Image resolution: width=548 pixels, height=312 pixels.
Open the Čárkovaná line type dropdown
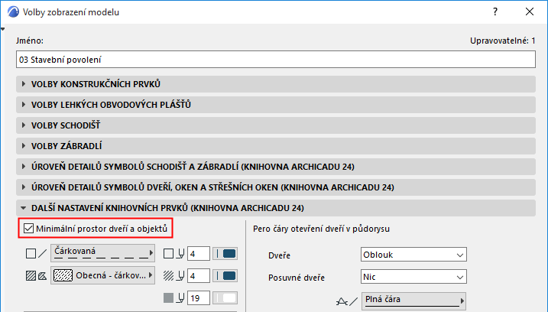[102, 253]
